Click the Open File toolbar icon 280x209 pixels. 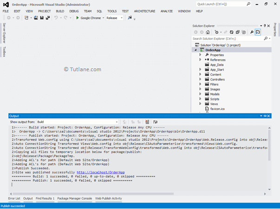click(x=36, y=18)
